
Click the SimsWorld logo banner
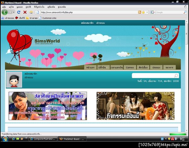click(47, 42)
